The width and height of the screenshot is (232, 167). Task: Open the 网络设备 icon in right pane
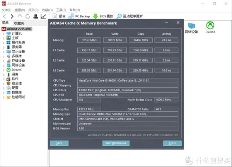[191, 27]
